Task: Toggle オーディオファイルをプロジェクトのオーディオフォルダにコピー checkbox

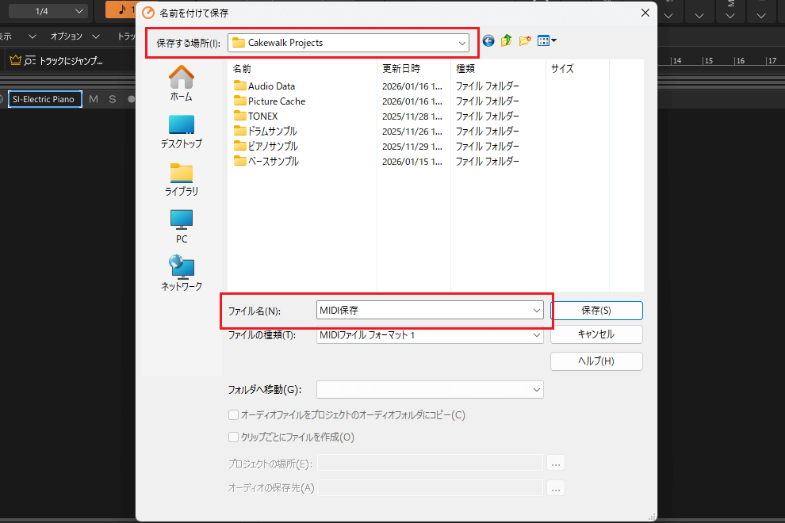Action: (x=233, y=414)
